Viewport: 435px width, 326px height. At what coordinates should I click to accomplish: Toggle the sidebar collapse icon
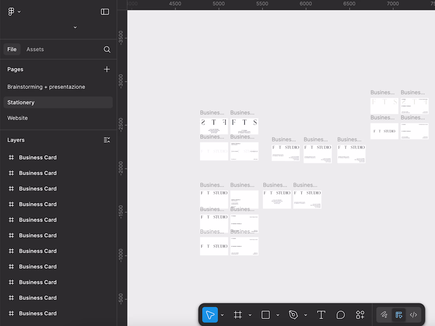(x=105, y=11)
